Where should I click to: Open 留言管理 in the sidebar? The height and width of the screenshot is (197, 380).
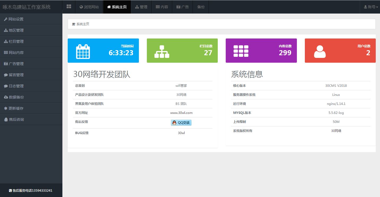[16, 75]
